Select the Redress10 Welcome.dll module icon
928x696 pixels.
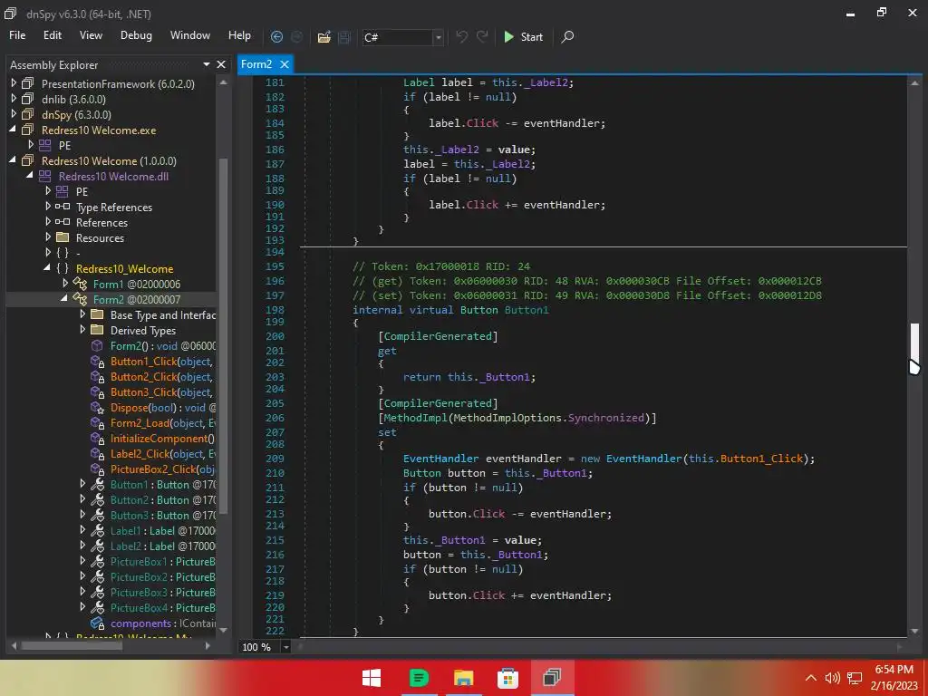45,176
